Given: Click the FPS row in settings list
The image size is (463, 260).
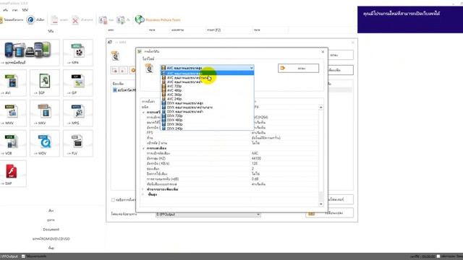Looking at the screenshot, I should click(230, 133).
